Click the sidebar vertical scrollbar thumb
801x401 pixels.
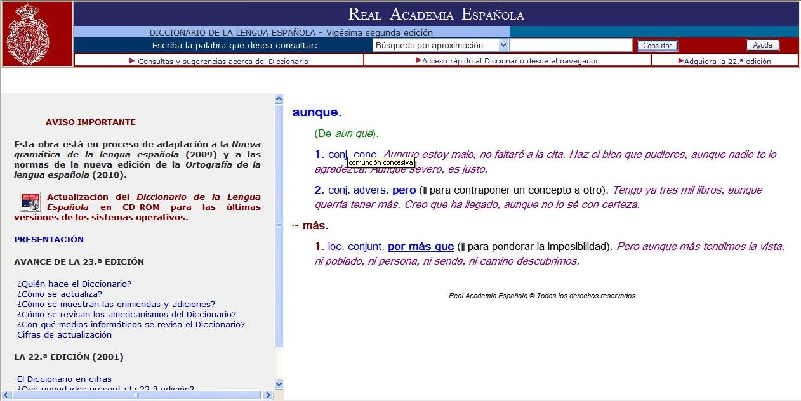tap(279, 226)
